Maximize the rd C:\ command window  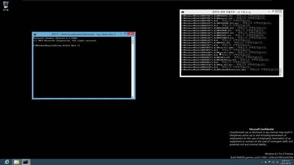(273, 11)
